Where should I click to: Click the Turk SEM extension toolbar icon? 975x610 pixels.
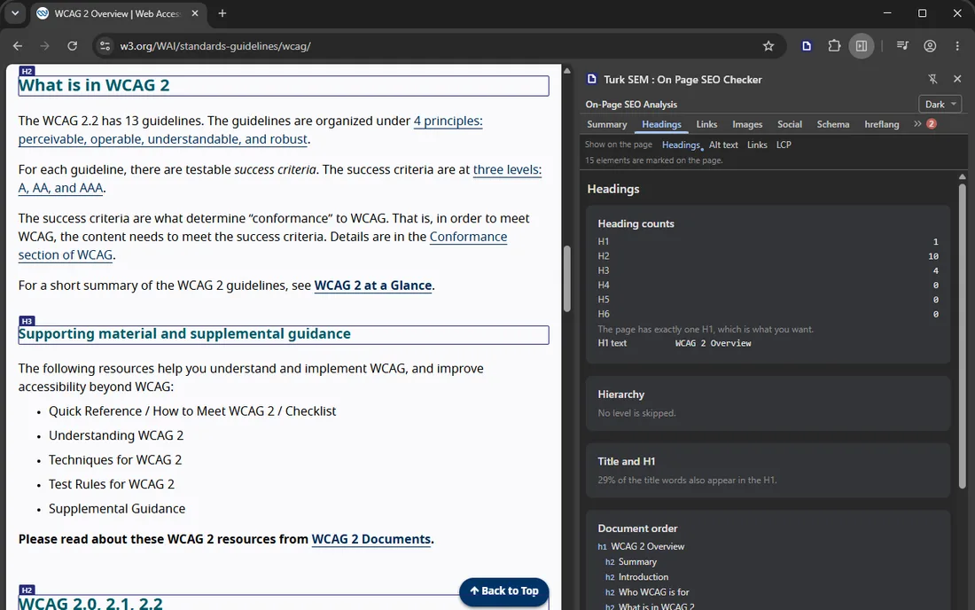tap(807, 46)
